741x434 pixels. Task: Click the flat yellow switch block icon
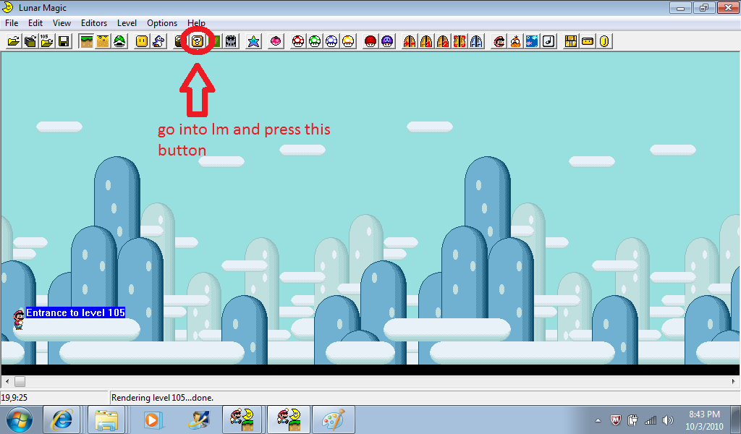[588, 41]
